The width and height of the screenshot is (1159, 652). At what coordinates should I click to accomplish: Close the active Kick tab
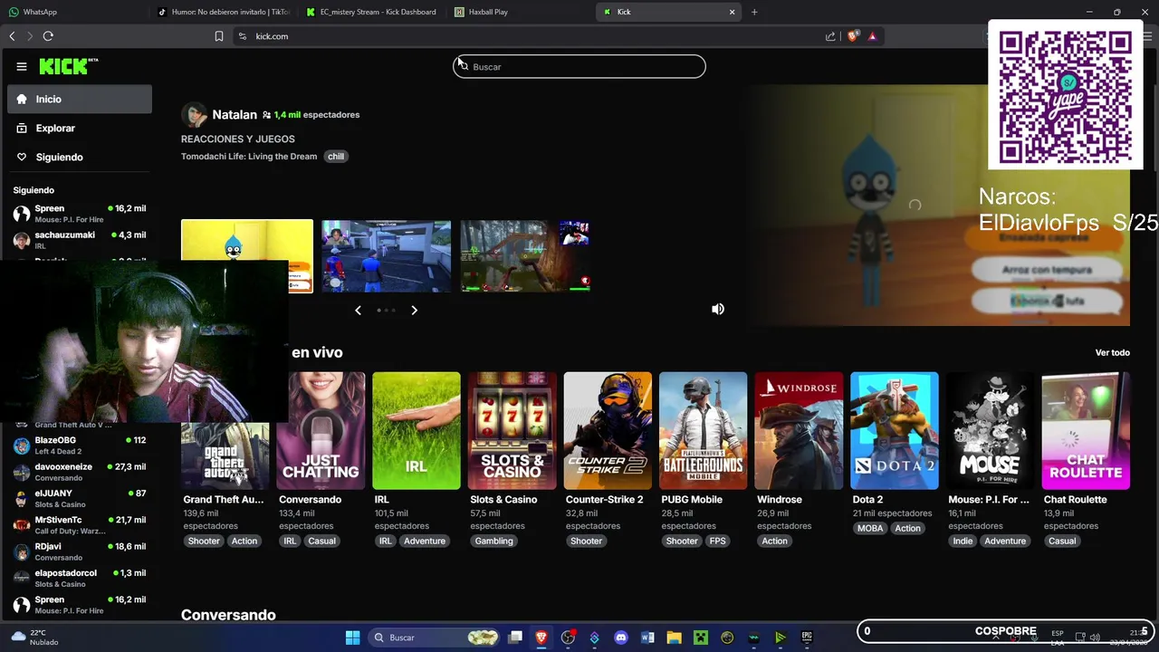732,12
